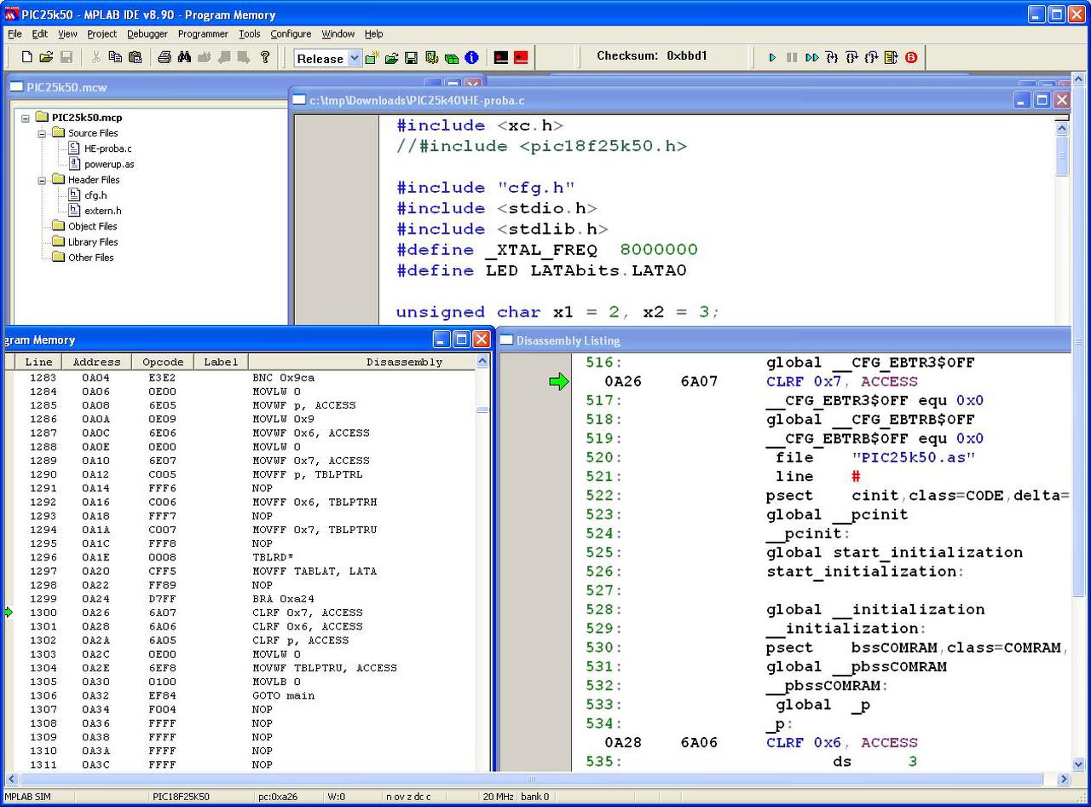Select the Other Files folder
This screenshot has height=807, width=1091.
point(90,258)
